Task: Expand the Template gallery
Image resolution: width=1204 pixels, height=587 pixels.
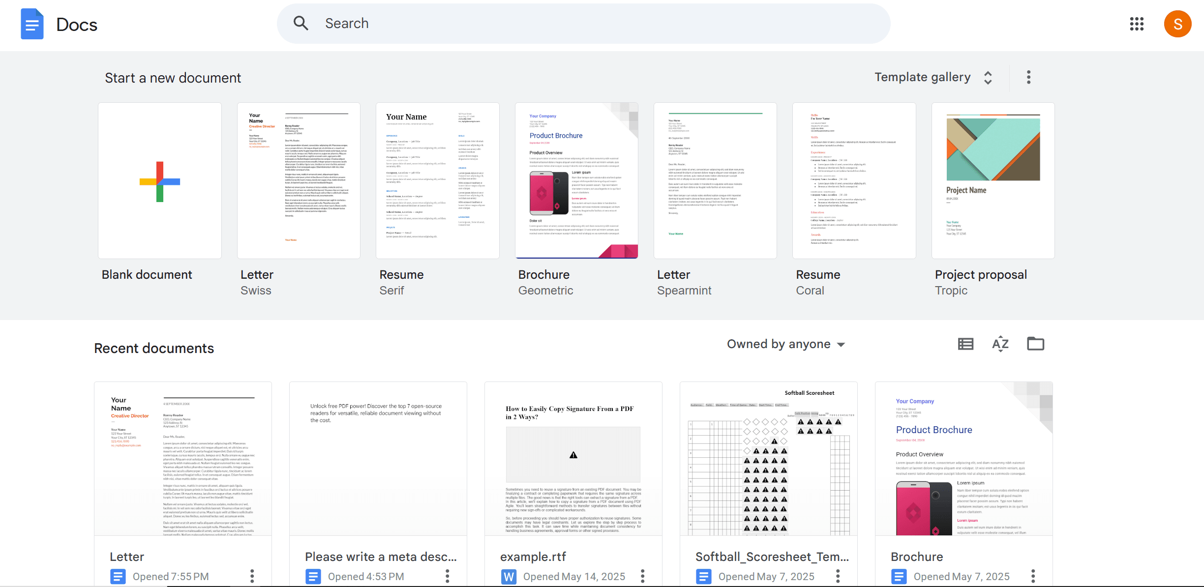Action: tap(933, 77)
